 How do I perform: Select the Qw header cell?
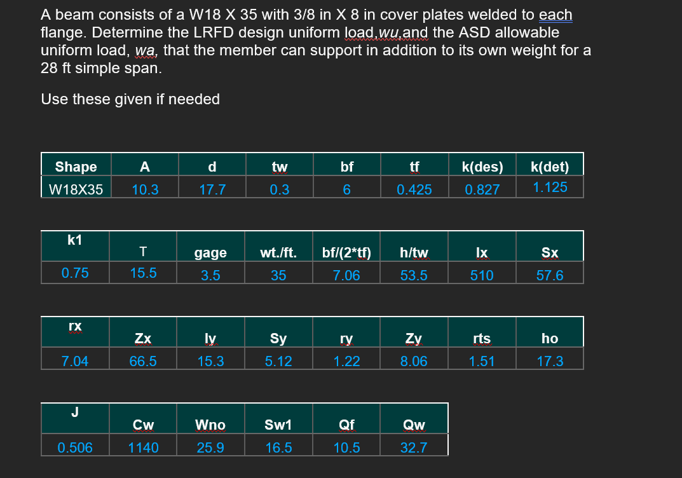click(x=414, y=425)
